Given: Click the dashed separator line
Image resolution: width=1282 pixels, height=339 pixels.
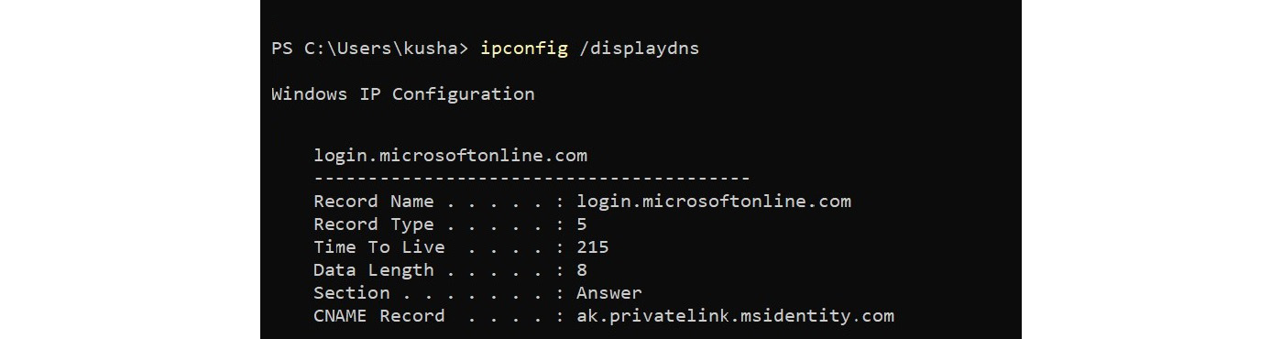Looking at the screenshot, I should [x=531, y=179].
